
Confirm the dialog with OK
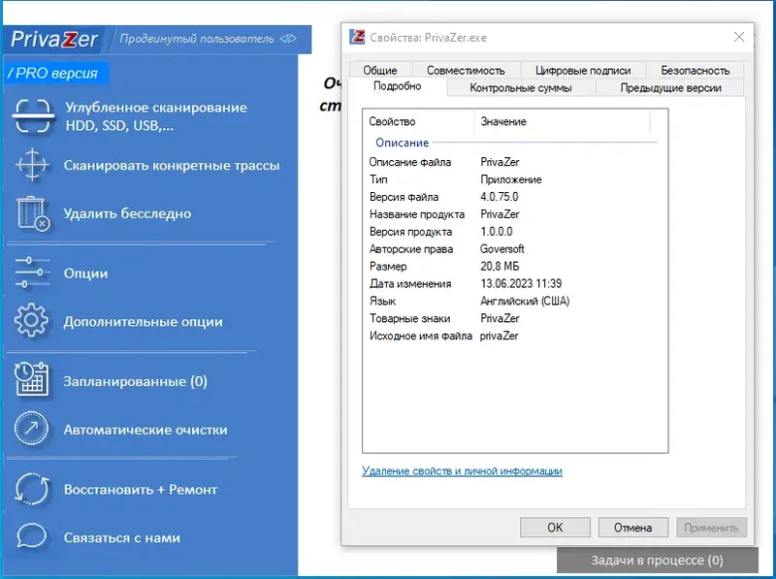click(555, 527)
